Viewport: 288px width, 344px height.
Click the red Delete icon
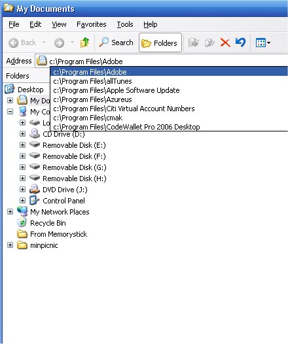[x=225, y=43]
